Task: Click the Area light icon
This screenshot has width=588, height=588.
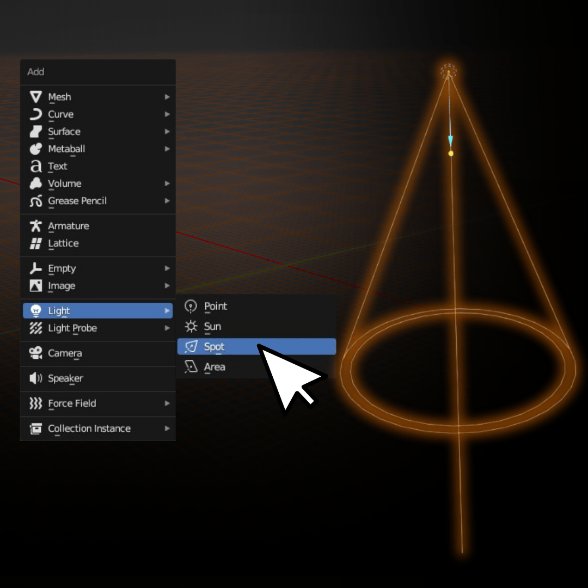Action: (x=191, y=367)
